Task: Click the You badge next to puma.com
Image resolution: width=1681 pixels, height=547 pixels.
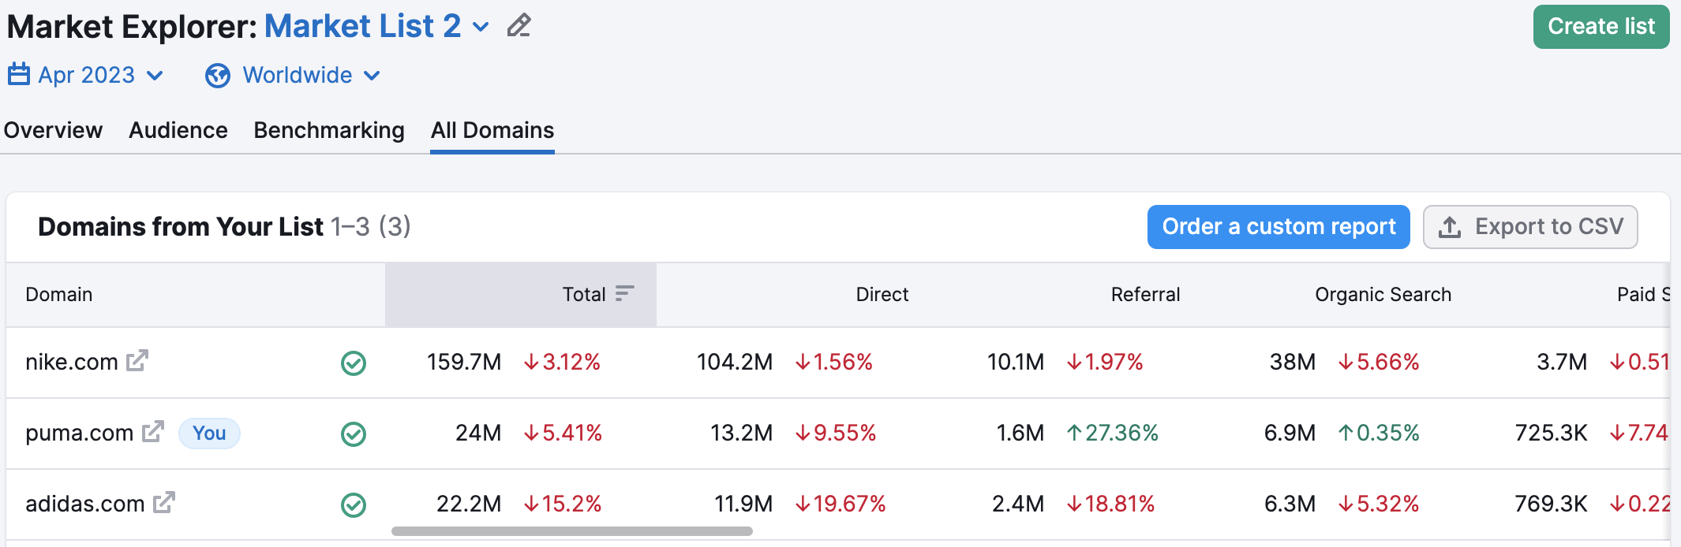Action: (x=209, y=434)
